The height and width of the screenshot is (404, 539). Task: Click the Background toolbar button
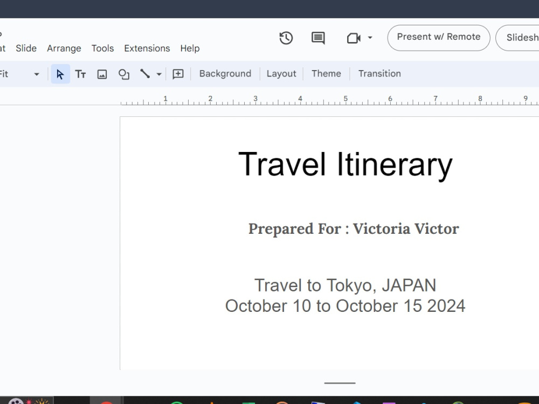tap(225, 73)
